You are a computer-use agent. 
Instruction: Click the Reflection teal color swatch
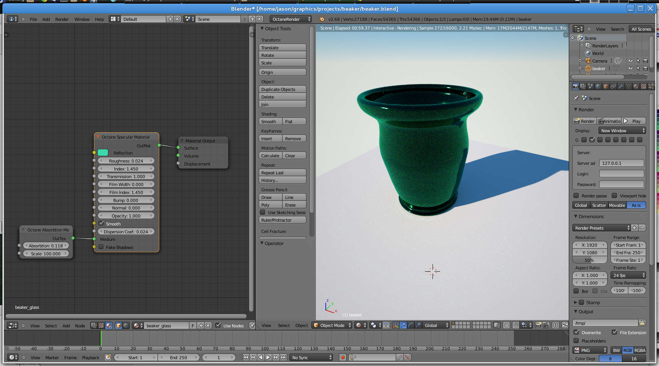[103, 153]
